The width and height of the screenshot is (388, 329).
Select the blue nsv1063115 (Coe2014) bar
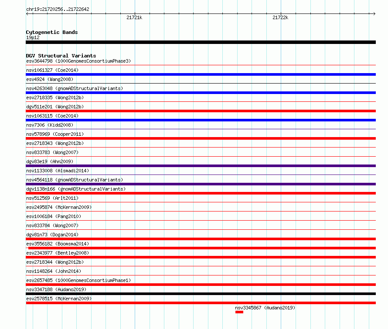[201, 120]
